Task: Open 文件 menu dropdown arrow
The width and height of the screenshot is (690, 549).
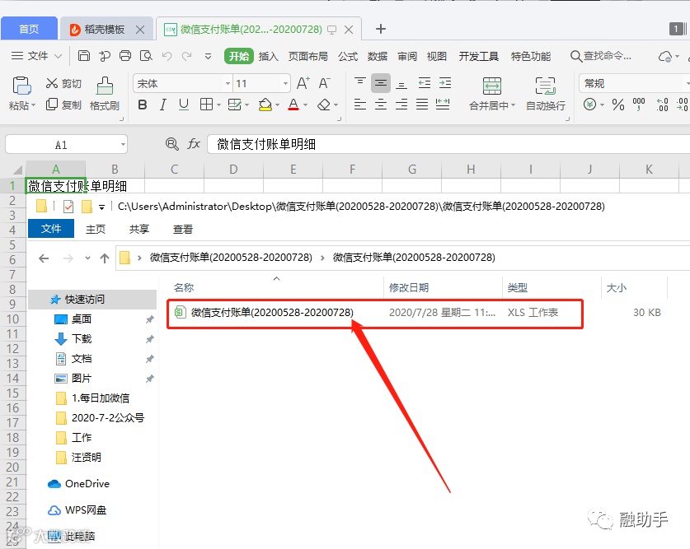Action: 58,56
